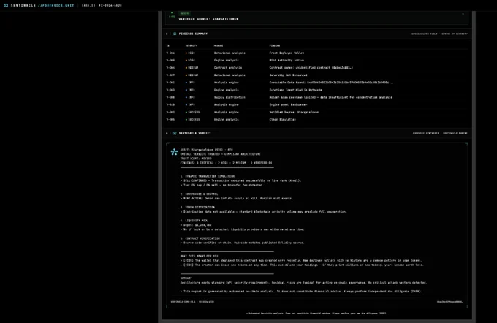Click the Contract Verification heading
Viewport: 497px width, 323px height.
200,238
